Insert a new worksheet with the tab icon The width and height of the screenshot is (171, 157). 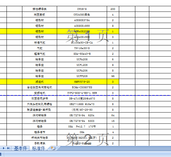click(x=53, y=148)
